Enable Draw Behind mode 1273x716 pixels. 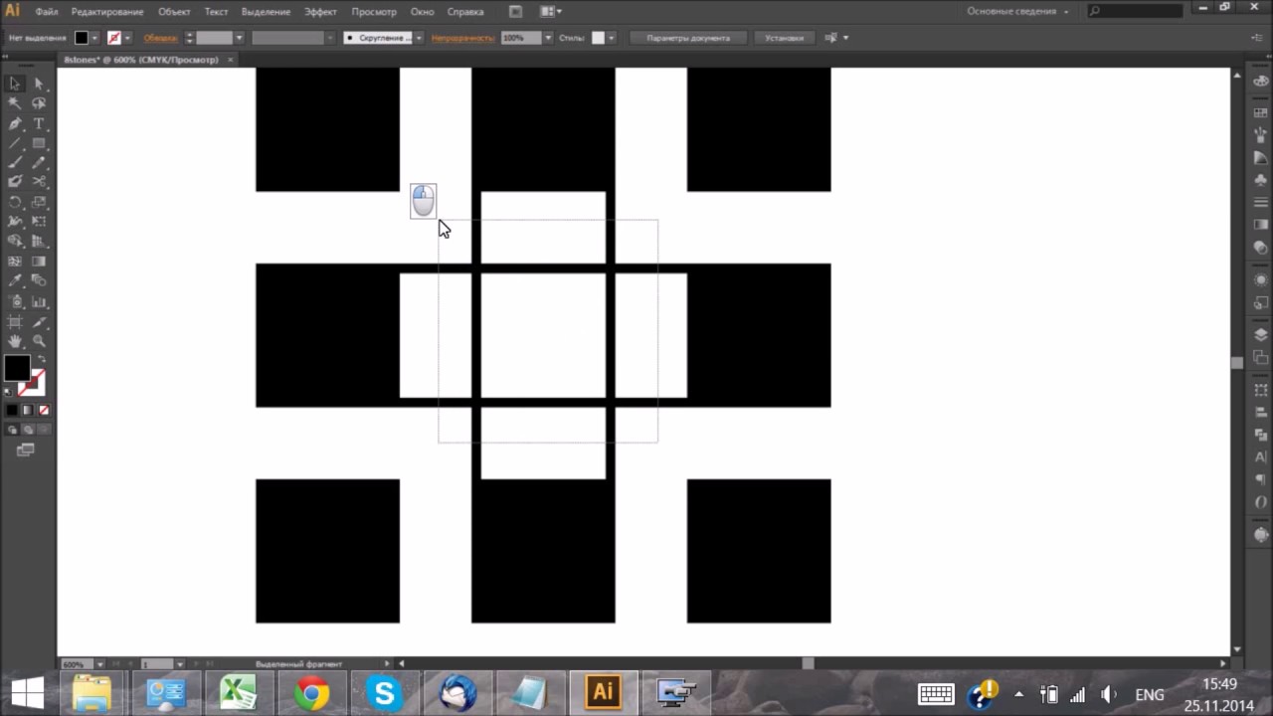(28, 430)
